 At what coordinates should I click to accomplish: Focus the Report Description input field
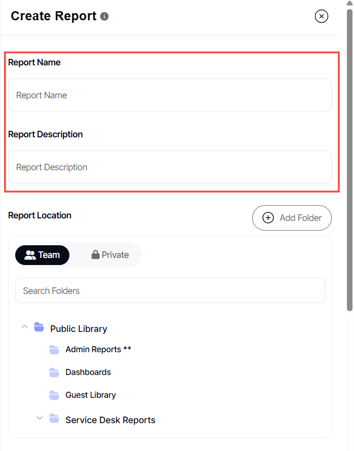click(170, 167)
